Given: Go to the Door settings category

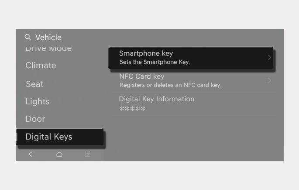Looking at the screenshot, I should [x=35, y=119].
